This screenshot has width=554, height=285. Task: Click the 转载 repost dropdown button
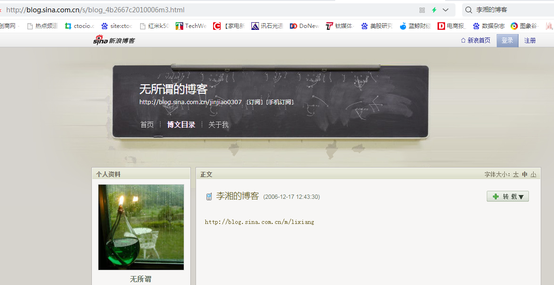click(508, 196)
